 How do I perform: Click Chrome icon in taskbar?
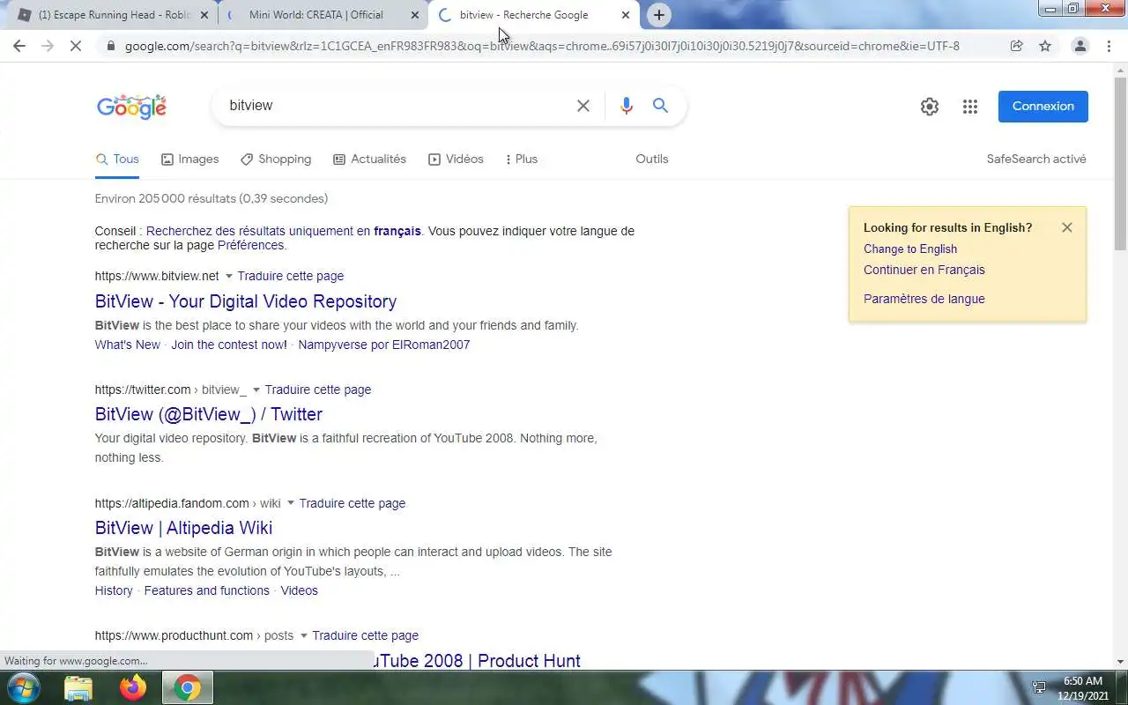[x=187, y=687]
